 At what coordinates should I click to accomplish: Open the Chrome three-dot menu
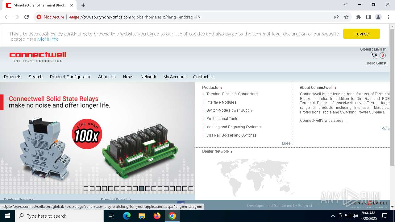[388, 17]
